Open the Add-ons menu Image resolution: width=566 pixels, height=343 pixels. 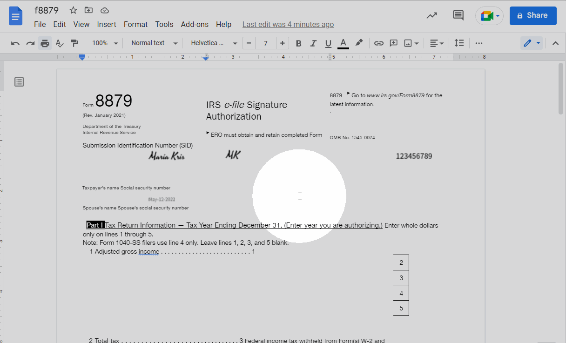[195, 24]
